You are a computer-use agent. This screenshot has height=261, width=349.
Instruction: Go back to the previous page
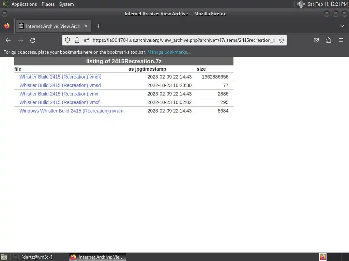click(x=8, y=40)
